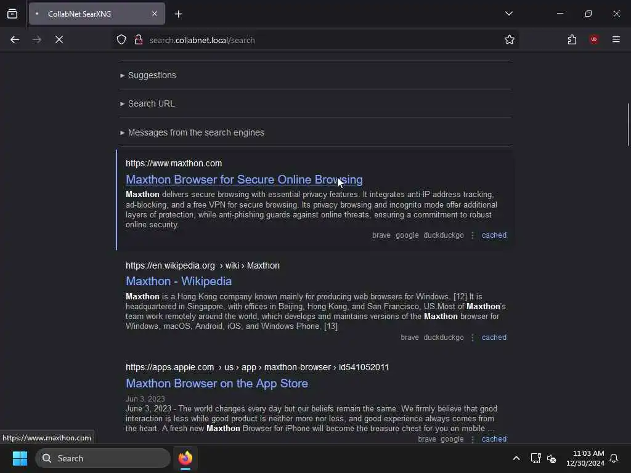Click 'google' engine label on maxthon.com result
This screenshot has height=473, width=631.
point(407,235)
